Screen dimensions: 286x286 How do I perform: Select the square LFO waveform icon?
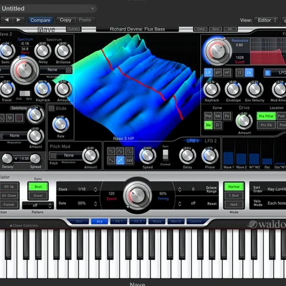pyautogui.click(x=129, y=151)
